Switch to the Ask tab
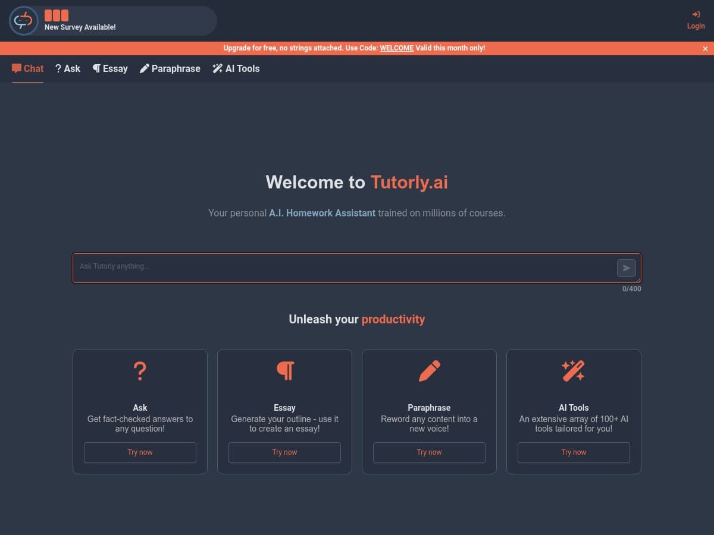The image size is (714, 535). (68, 68)
